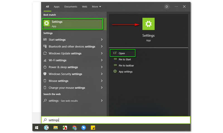Select the Web search tab
The height and width of the screenshot is (133, 223).
(x=84, y=6)
